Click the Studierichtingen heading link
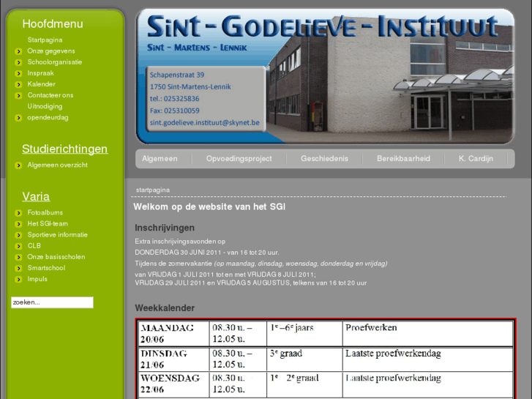Screen dimensions: 532x399 point(65,149)
